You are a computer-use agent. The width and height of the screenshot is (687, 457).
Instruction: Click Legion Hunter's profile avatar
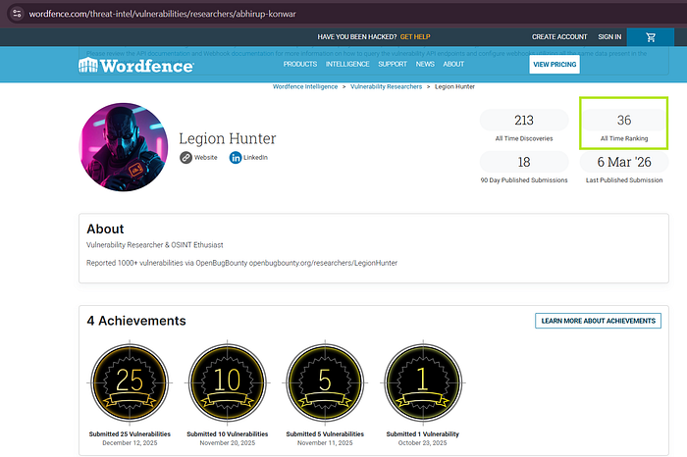pyautogui.click(x=124, y=147)
